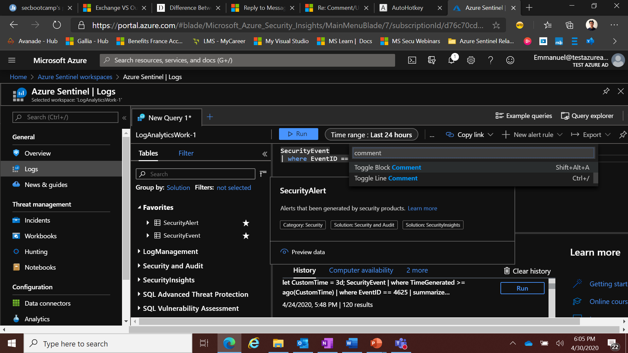Click the table Search input field
The image size is (628, 353).
pos(195,174)
